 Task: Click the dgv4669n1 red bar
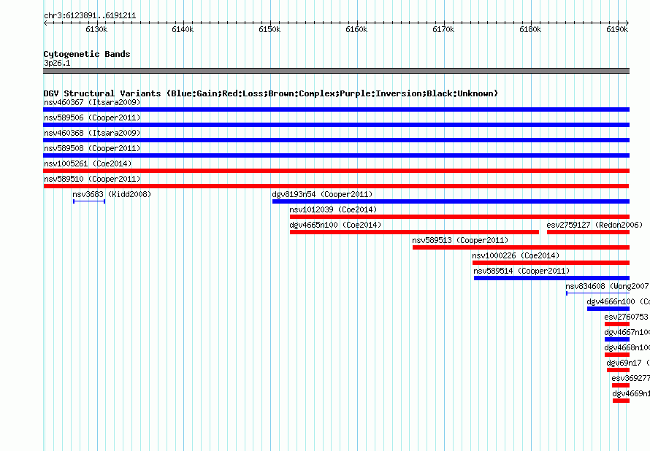(x=622, y=401)
